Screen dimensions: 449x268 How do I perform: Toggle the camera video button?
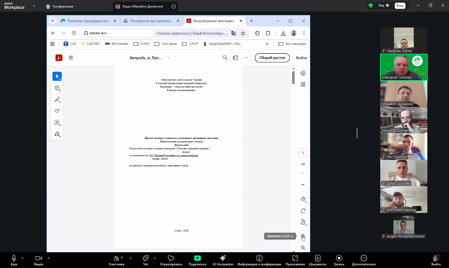tap(38, 260)
